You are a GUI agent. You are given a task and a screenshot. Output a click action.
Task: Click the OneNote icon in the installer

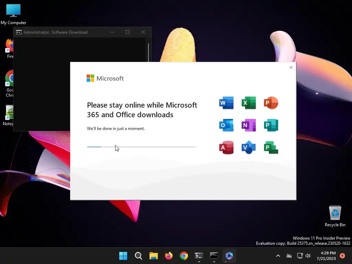(x=249, y=125)
